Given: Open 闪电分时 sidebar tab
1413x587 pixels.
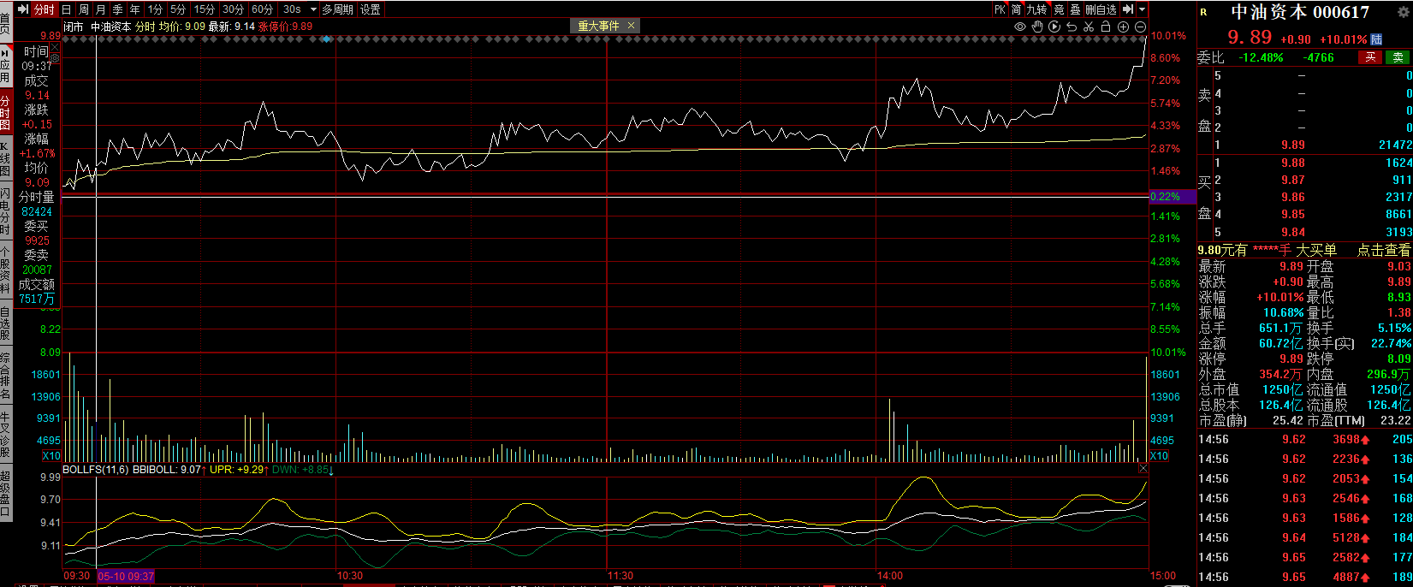Looking at the screenshot, I should coord(5,211).
